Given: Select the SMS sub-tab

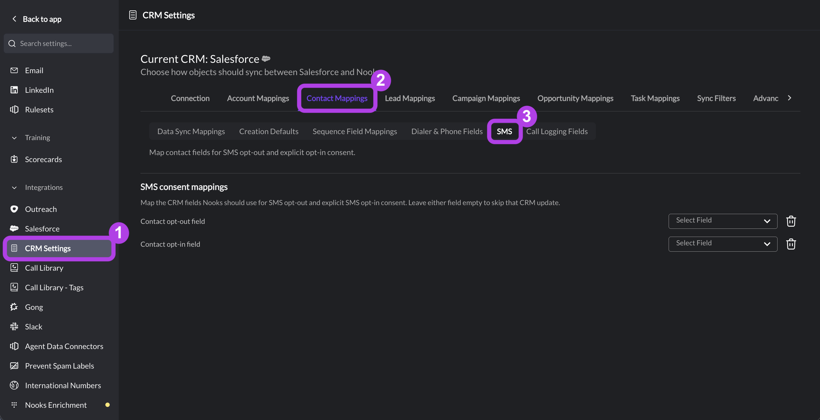Looking at the screenshot, I should (x=504, y=131).
